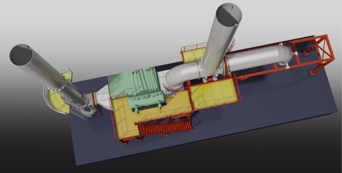Select the yellow platform beside the elbow duct
This screenshot has height=173, width=342.
tap(215, 93)
